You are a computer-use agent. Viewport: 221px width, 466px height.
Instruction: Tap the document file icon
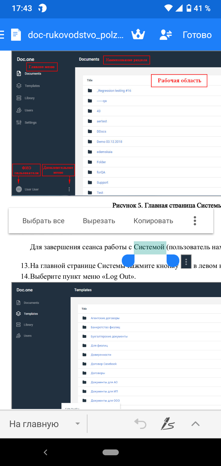click(x=16, y=35)
